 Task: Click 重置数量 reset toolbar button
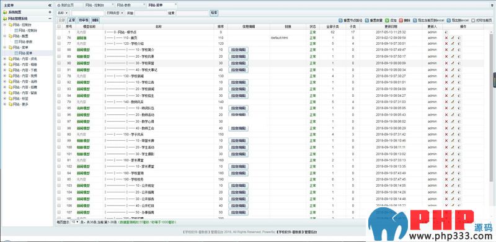click(374, 20)
